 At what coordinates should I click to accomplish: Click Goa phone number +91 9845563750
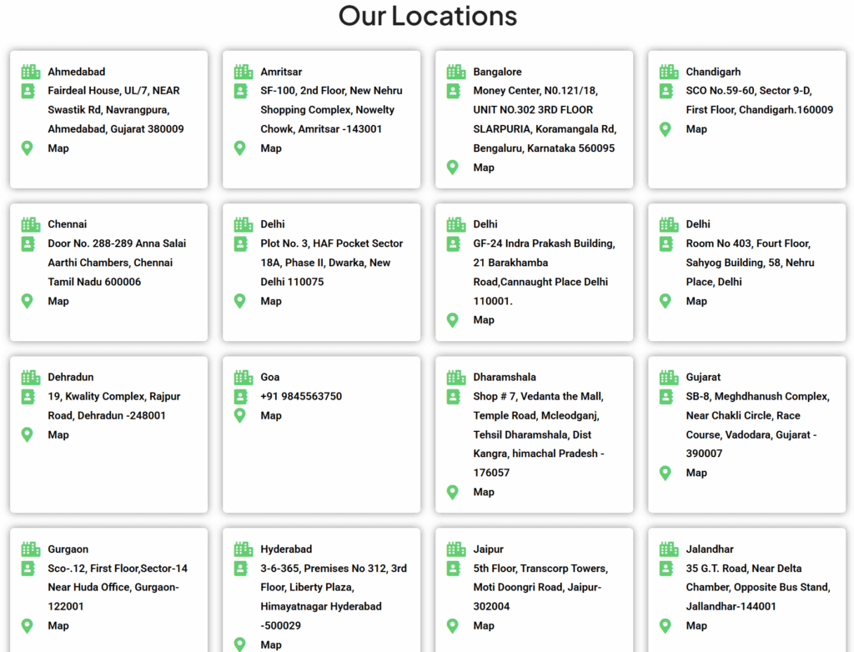(301, 396)
